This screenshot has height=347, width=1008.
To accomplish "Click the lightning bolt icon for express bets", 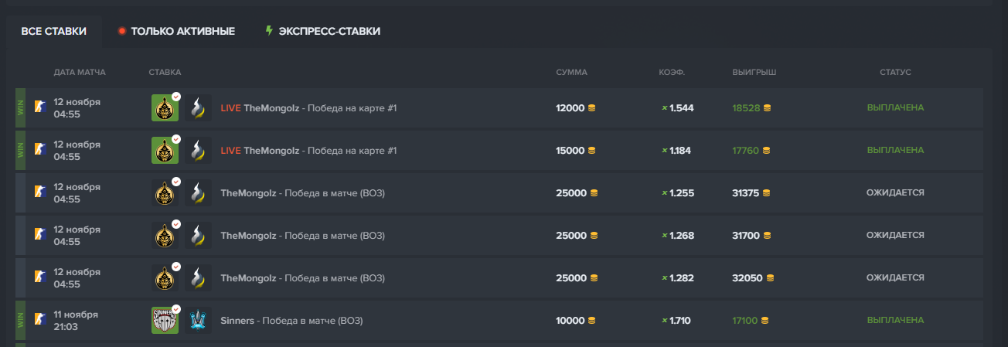I will [x=269, y=31].
